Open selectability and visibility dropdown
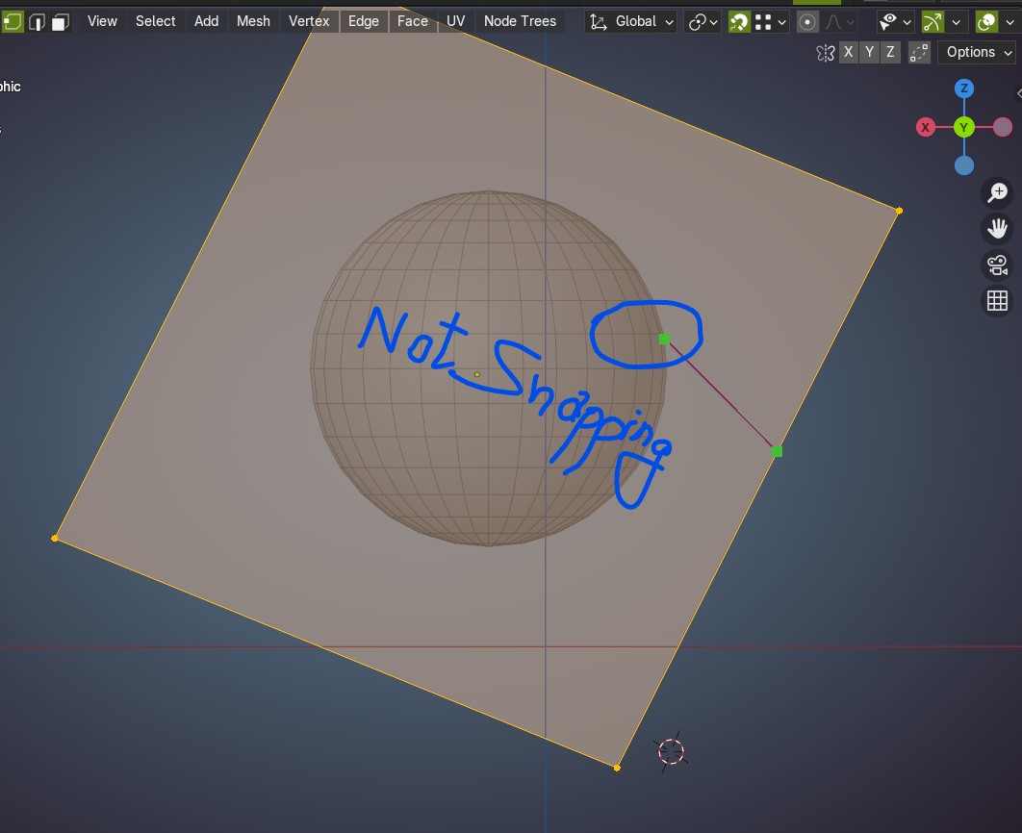Viewport: 1022px width, 833px height. tap(895, 22)
